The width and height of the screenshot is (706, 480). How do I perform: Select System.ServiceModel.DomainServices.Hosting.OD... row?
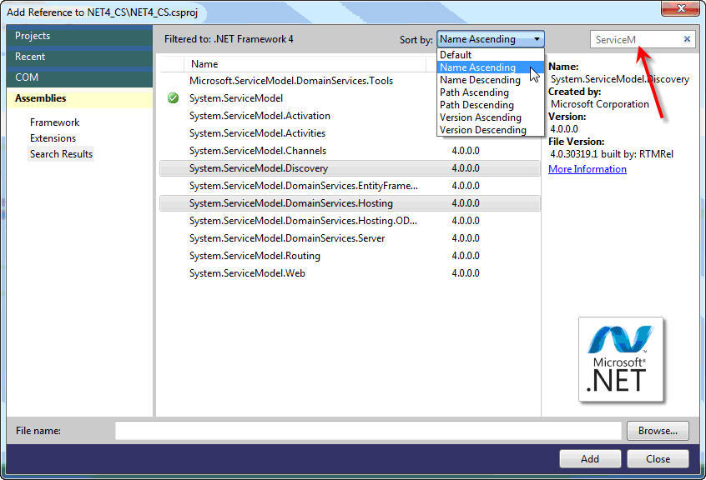pos(350,221)
